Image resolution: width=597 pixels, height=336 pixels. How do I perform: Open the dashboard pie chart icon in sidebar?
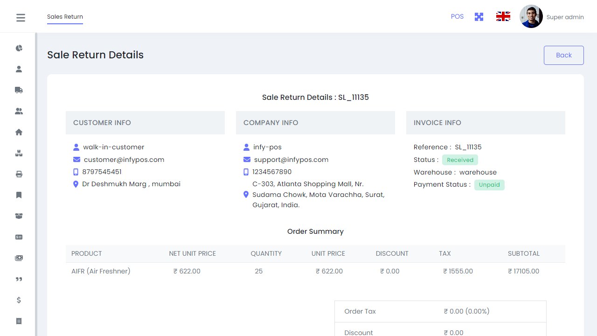coord(19,48)
